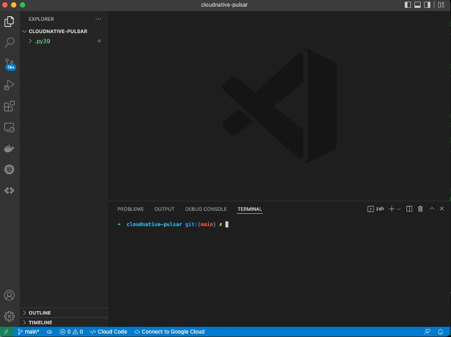Image resolution: width=451 pixels, height=337 pixels.
Task: Open the Cloud Code diamonds icon
Action: click(9, 190)
